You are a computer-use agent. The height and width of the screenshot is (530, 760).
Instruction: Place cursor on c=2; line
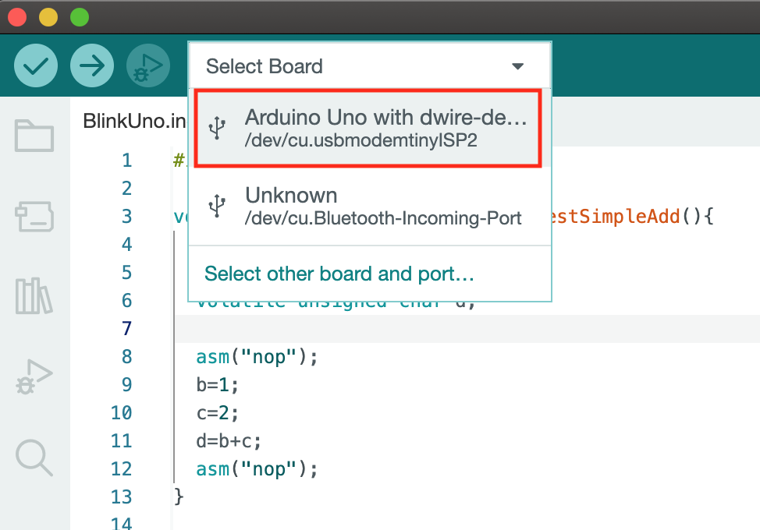(217, 413)
